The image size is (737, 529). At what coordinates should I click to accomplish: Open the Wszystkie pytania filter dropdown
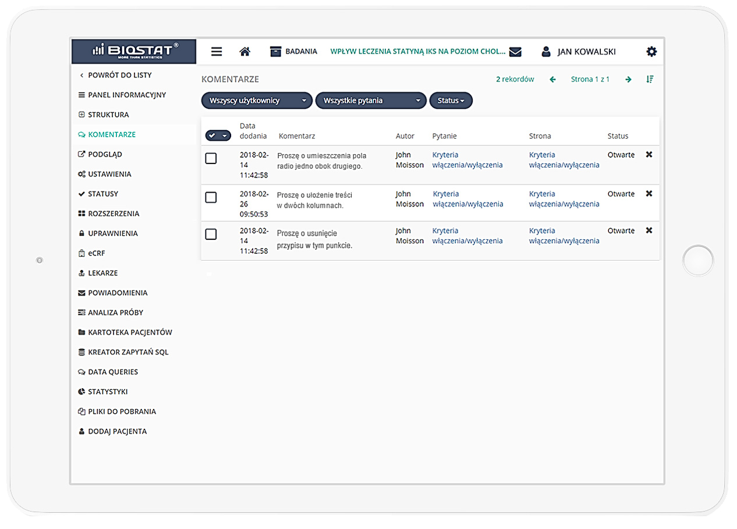pos(371,101)
